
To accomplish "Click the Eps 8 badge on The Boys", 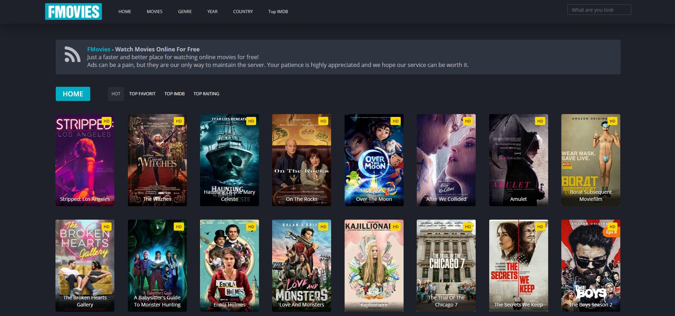I will (x=611, y=232).
